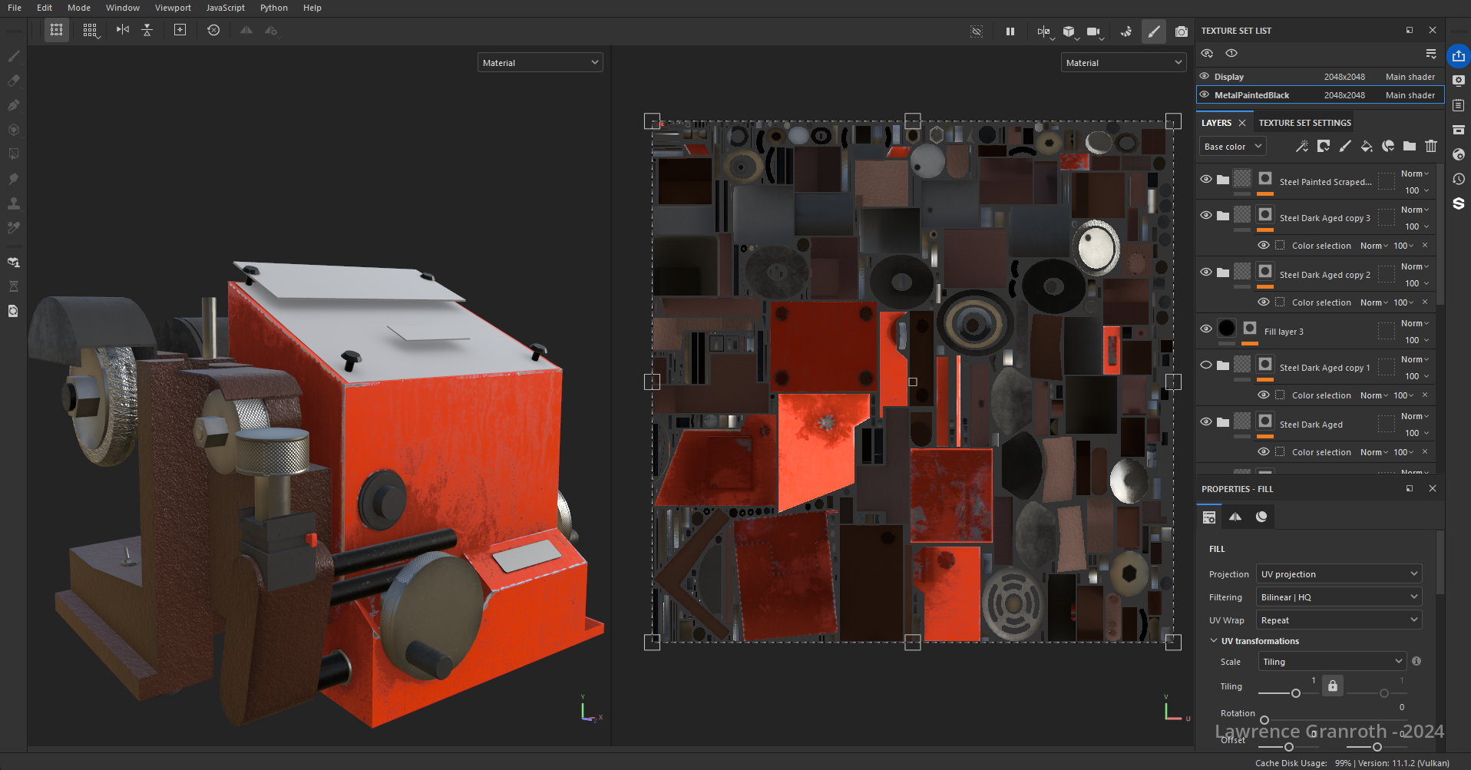Click the add fill layer bucket icon

point(1366,146)
